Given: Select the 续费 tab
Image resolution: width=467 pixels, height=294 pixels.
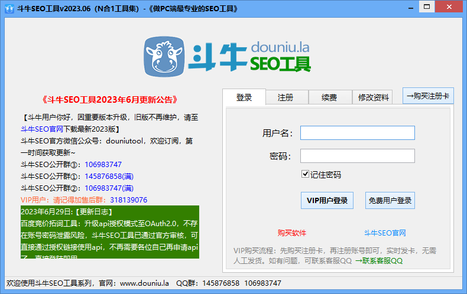Looking at the screenshot, I should [x=329, y=97].
